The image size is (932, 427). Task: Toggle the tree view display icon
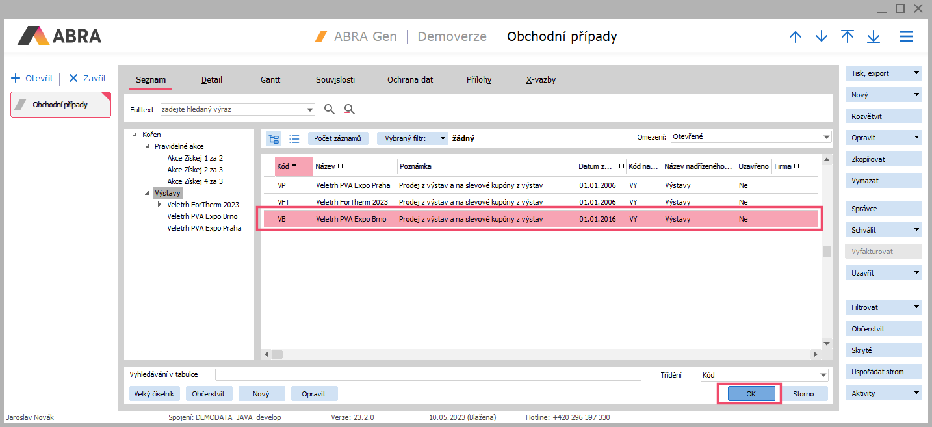pos(274,138)
